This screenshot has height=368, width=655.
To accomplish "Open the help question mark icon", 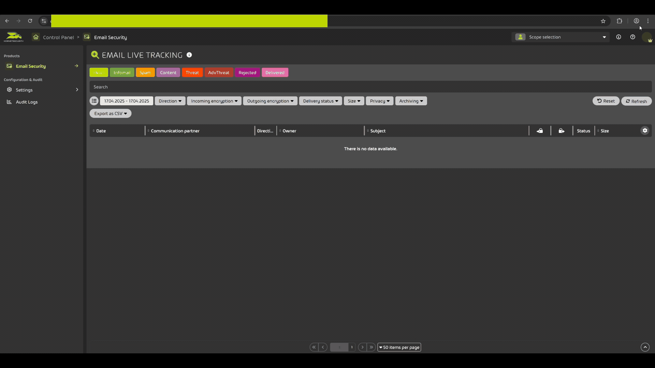I will point(633,37).
